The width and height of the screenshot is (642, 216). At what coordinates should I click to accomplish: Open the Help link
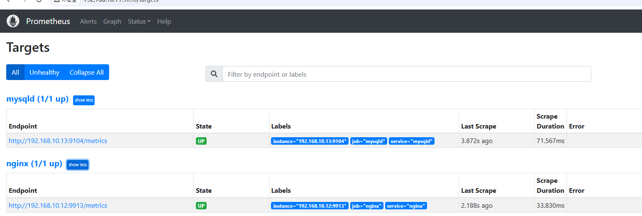pos(164,21)
